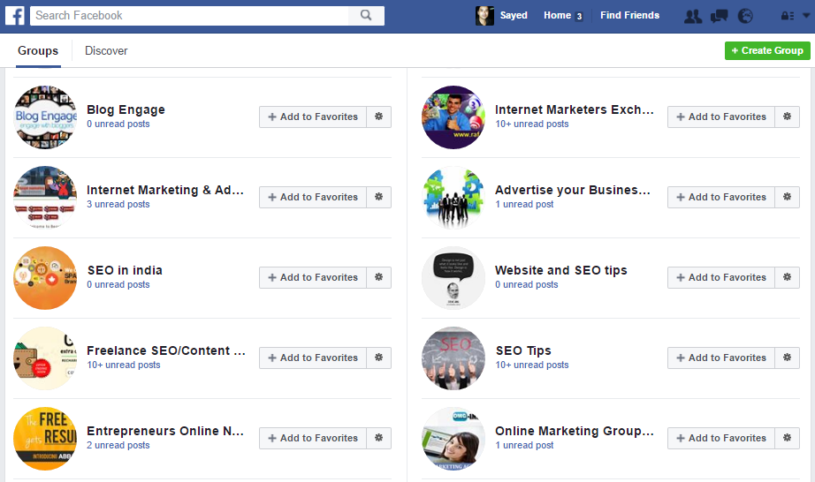Open the privacy shortcuts lock icon
This screenshot has width=815, height=482.
click(x=786, y=16)
